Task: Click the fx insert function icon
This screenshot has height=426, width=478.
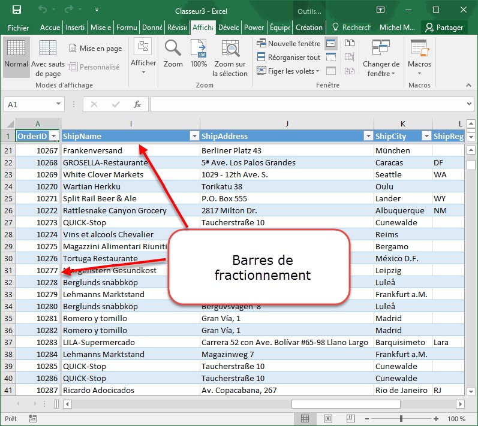Action: (137, 104)
